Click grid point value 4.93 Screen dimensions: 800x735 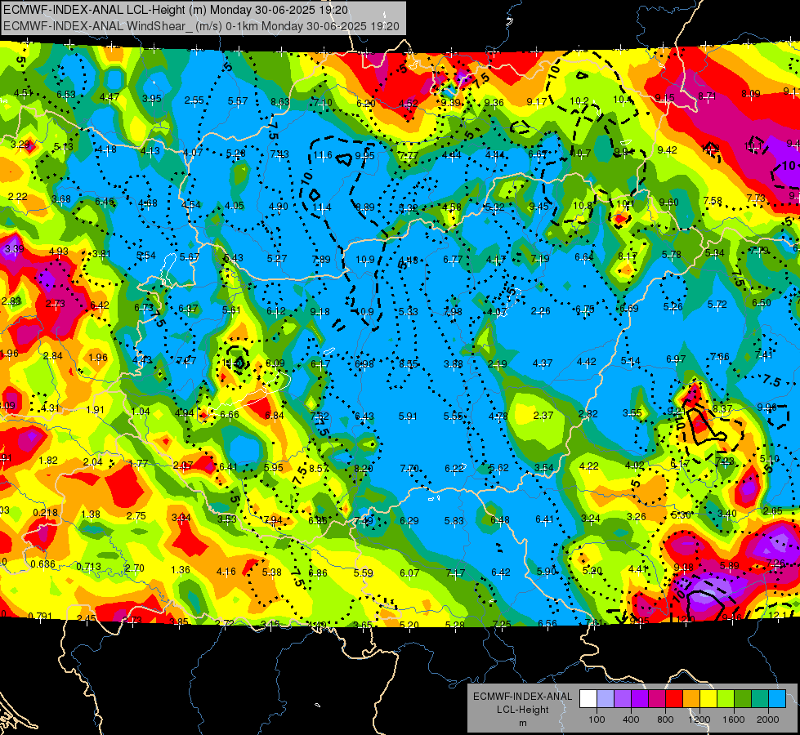pyautogui.click(x=58, y=252)
